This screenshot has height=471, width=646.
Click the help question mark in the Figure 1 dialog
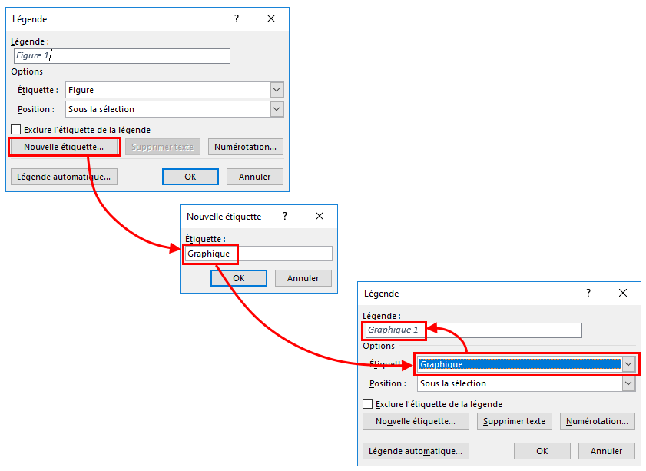pyautogui.click(x=236, y=18)
